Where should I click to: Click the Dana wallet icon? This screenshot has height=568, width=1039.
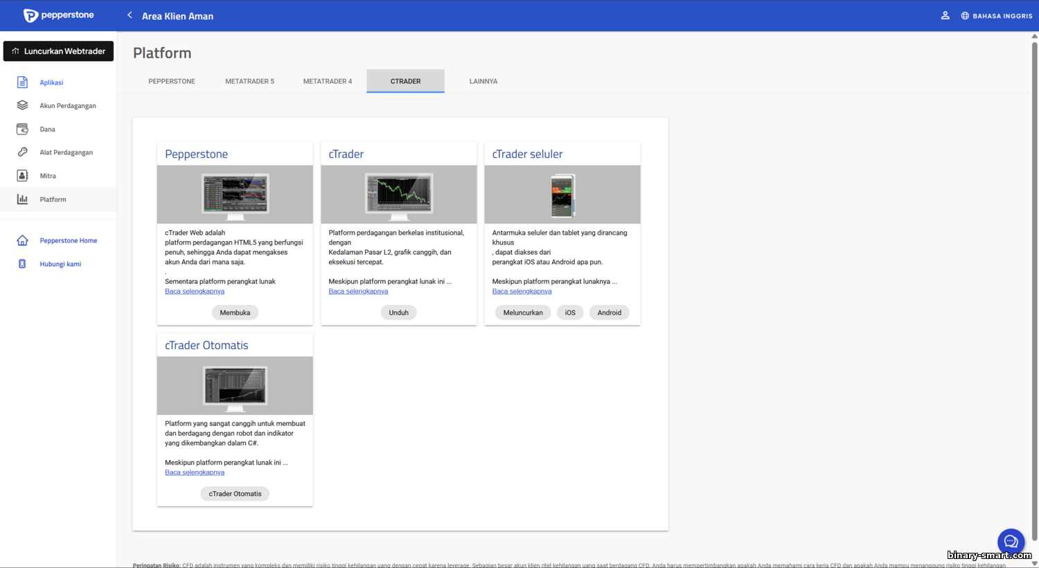point(22,129)
